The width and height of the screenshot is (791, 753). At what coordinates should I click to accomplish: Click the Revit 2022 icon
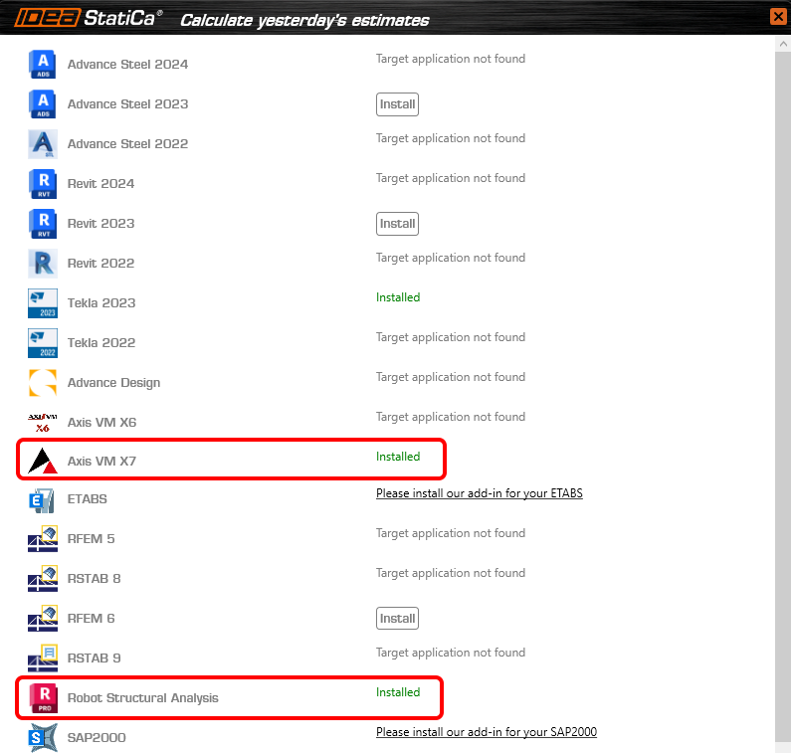point(43,264)
